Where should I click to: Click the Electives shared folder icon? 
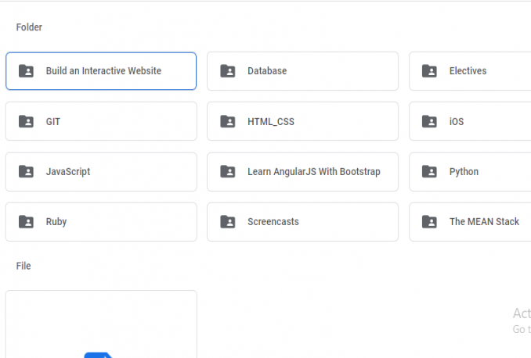point(429,71)
